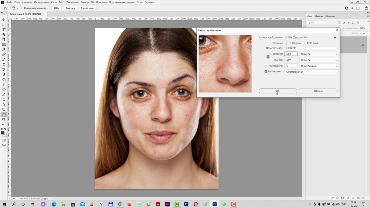Switch to the Контуры tab
This screenshot has width=370, height=208.
coord(330,16)
